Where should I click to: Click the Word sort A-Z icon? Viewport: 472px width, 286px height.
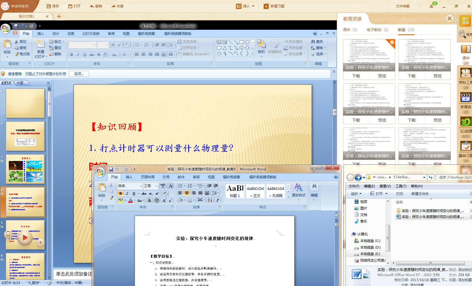(x=210, y=200)
